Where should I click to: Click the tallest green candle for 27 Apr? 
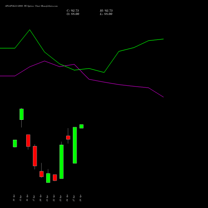(x=75, y=145)
